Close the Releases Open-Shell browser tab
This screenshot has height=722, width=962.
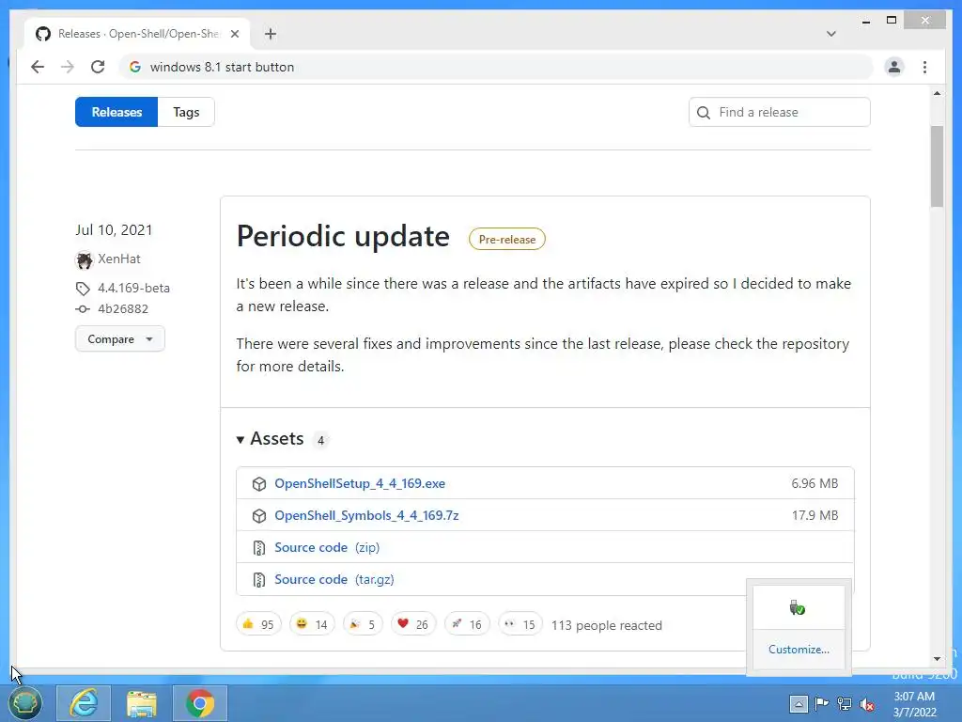(234, 34)
